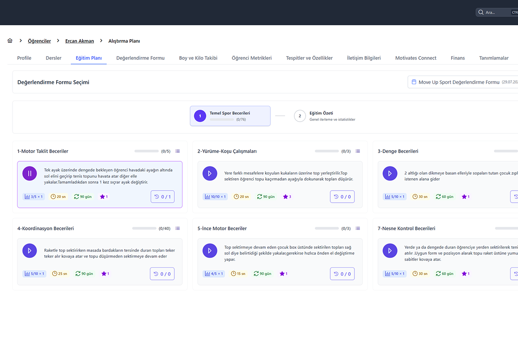Screen dimensions: 518x345
Task: Start the 3-Denge Becerileri exercise play icon
Action: (x=390, y=173)
